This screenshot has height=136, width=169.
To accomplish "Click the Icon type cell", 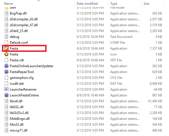I will point(113,54).
